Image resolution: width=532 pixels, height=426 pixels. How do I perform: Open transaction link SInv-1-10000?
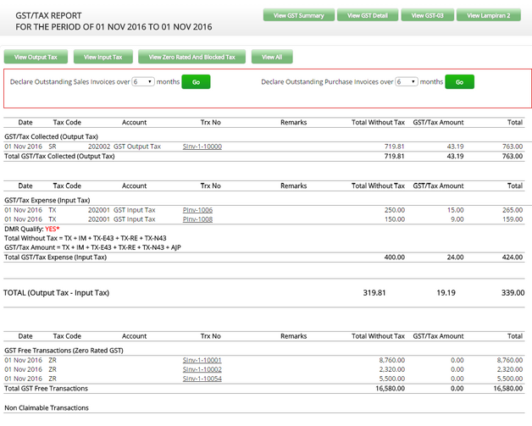click(202, 147)
